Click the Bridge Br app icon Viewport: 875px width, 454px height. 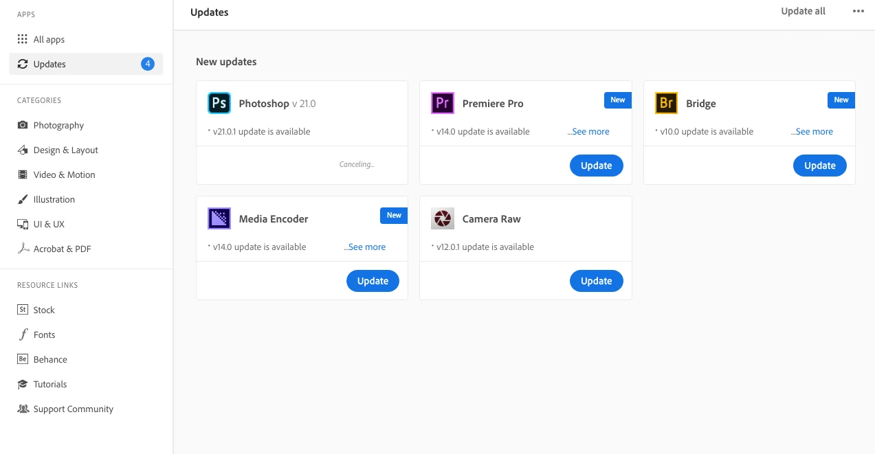[x=666, y=103]
